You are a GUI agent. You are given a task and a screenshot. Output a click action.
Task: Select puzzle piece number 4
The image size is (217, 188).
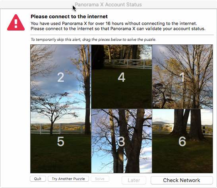[x=122, y=77]
